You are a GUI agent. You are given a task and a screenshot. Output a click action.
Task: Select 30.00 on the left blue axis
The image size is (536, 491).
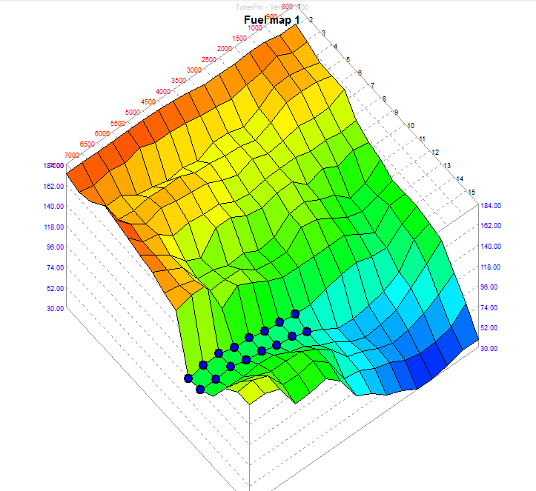[x=56, y=309]
